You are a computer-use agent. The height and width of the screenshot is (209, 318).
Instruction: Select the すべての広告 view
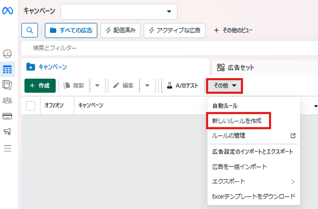[x=71, y=31]
